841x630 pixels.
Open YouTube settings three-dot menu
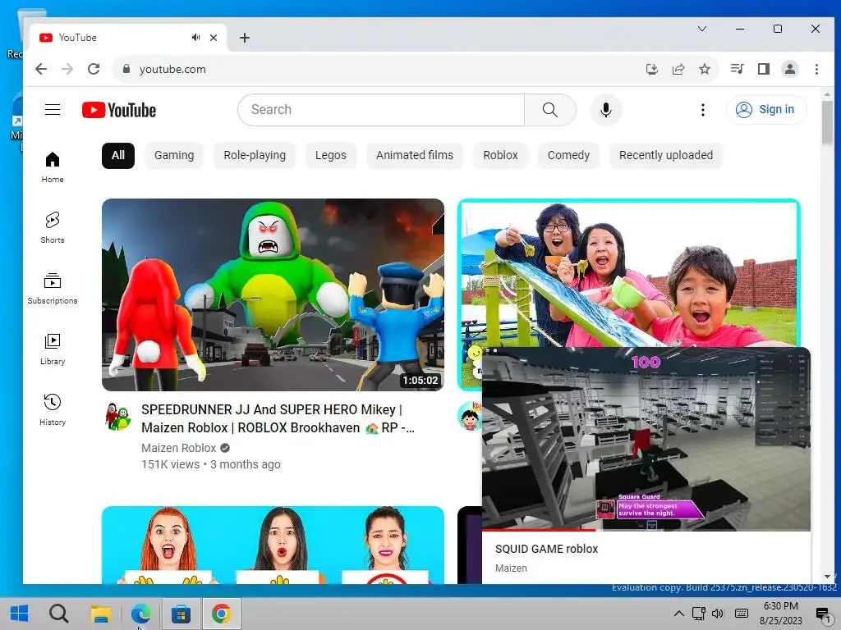pos(703,110)
